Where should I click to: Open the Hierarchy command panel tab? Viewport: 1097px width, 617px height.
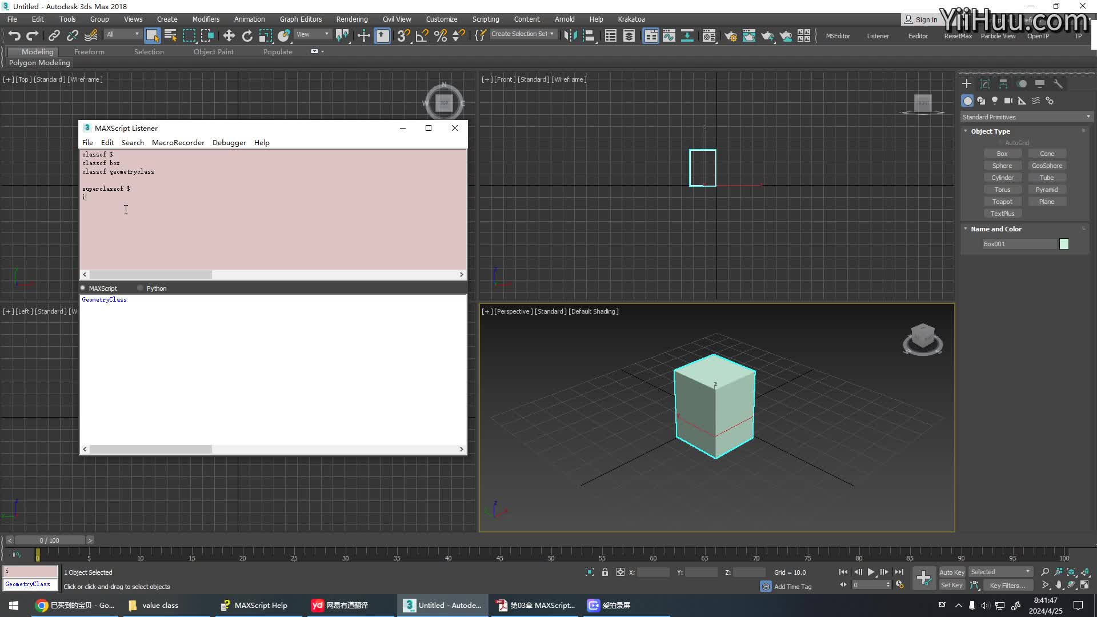pos(1003,83)
